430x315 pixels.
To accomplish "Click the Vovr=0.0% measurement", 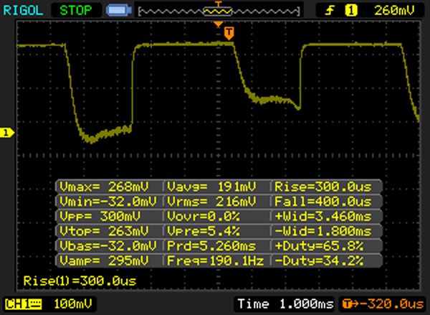I will click(x=204, y=217).
